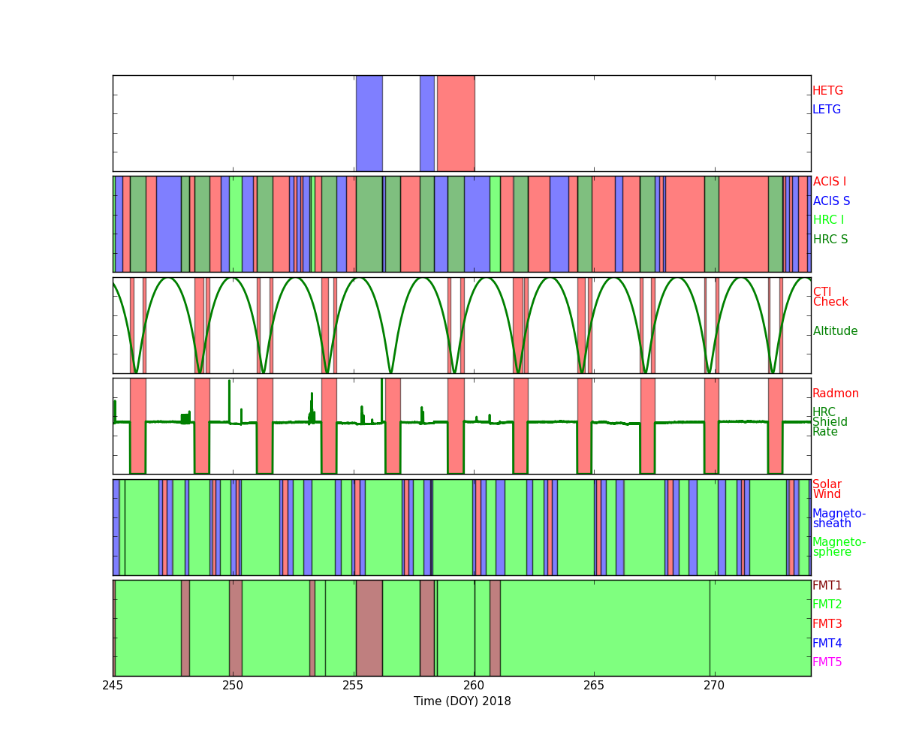Select the widest blue LETG block in top panel
Viewport: 901px width, 751px height.
[x=369, y=123]
